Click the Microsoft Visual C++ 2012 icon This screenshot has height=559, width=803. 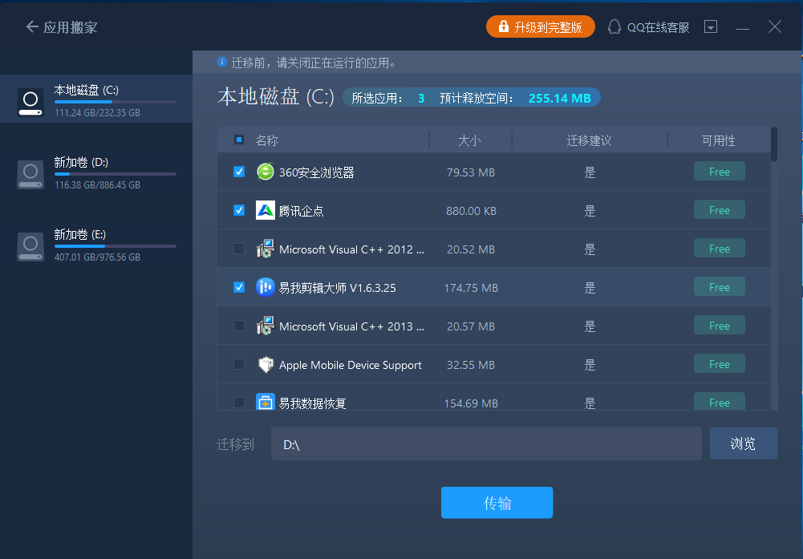[x=266, y=249]
